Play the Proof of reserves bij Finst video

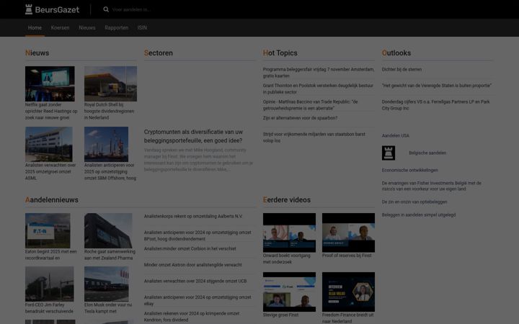pos(349,233)
